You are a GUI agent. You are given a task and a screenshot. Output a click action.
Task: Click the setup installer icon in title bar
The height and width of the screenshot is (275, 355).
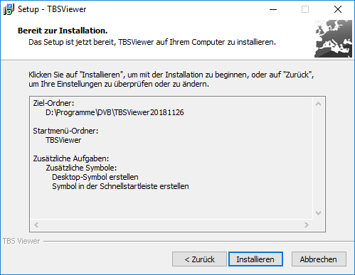point(9,9)
